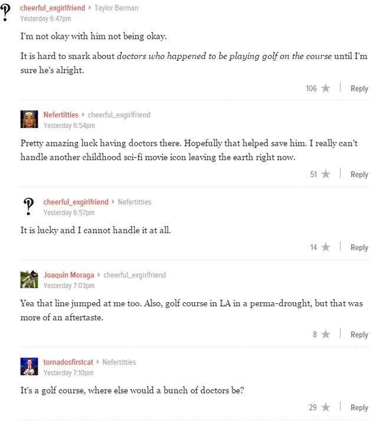Open the Yesterday 7:10pm timestamp permalink
This screenshot has width=389, height=422.
click(68, 372)
